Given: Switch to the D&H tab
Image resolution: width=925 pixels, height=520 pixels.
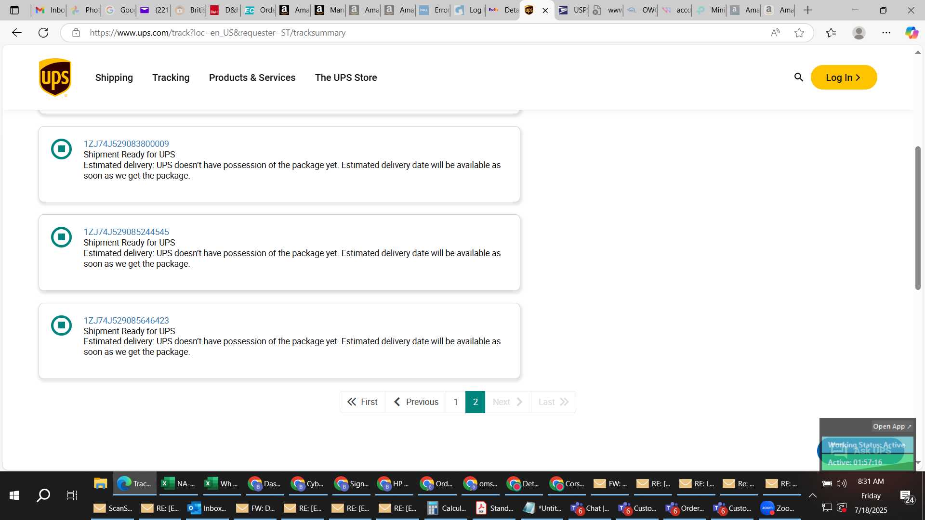Looking at the screenshot, I should 225,10.
